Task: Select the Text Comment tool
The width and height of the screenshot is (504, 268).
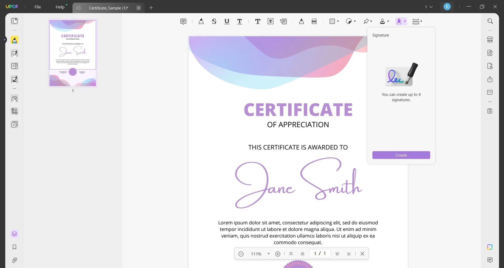Action: coord(258,21)
